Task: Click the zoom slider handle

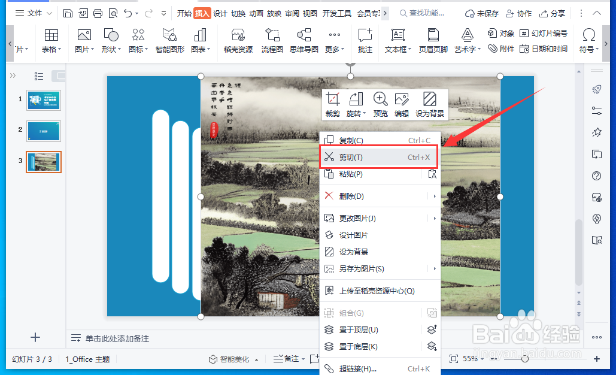Action: point(525,359)
